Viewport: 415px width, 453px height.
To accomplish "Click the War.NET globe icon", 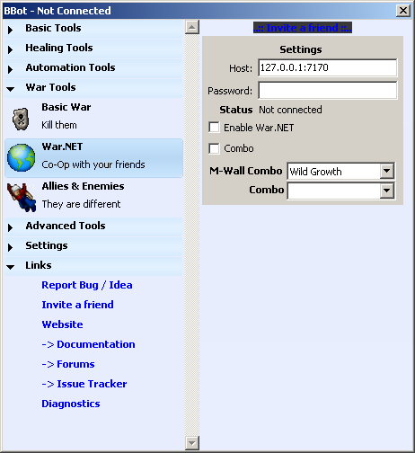I will coord(21,157).
